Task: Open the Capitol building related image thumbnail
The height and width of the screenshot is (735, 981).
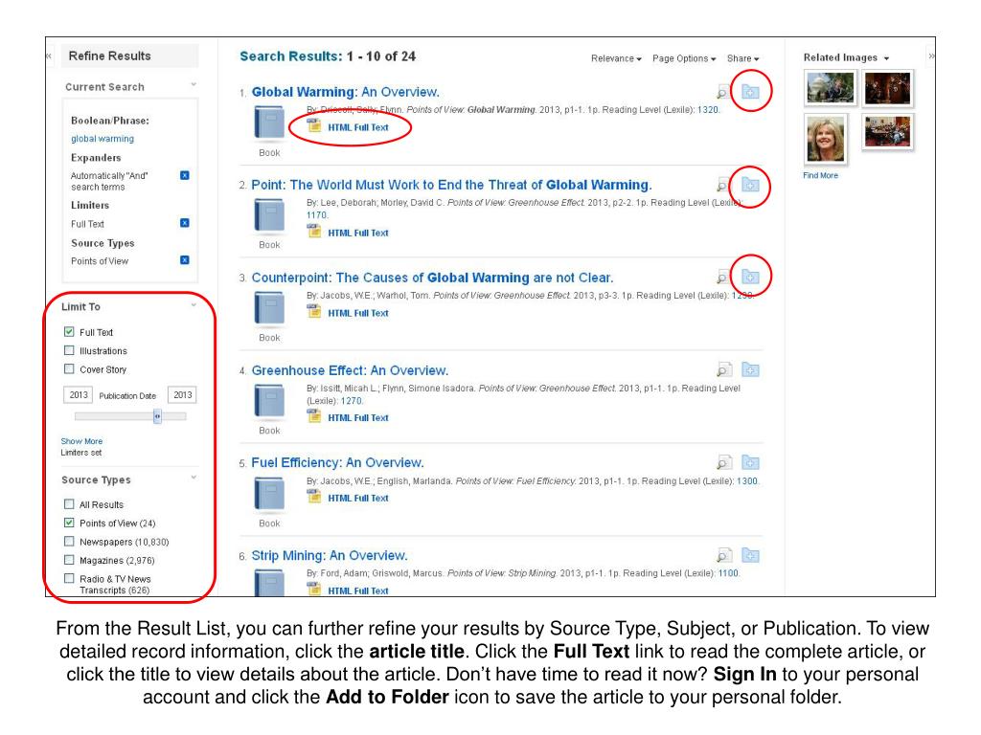Action: (x=831, y=87)
